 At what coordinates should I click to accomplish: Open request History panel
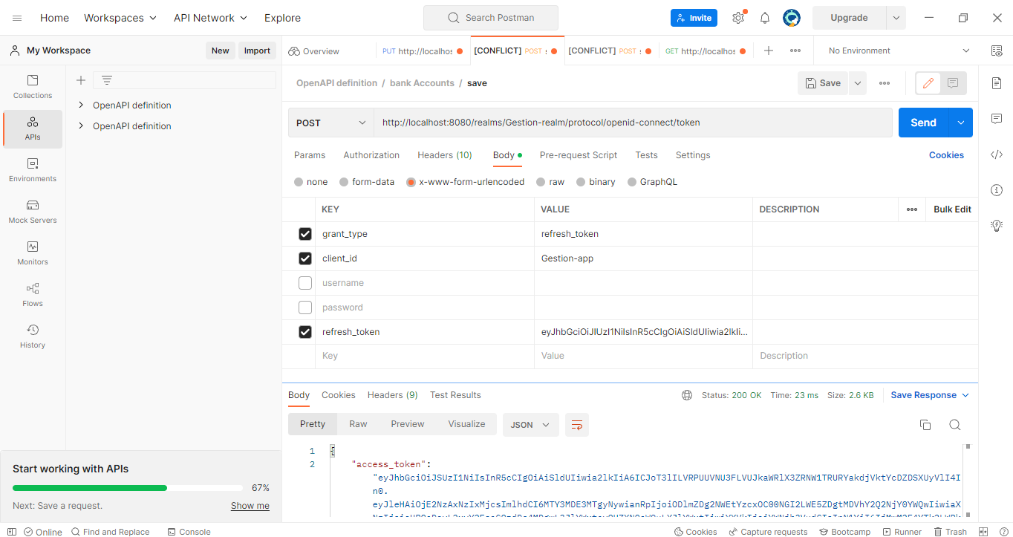pos(32,336)
